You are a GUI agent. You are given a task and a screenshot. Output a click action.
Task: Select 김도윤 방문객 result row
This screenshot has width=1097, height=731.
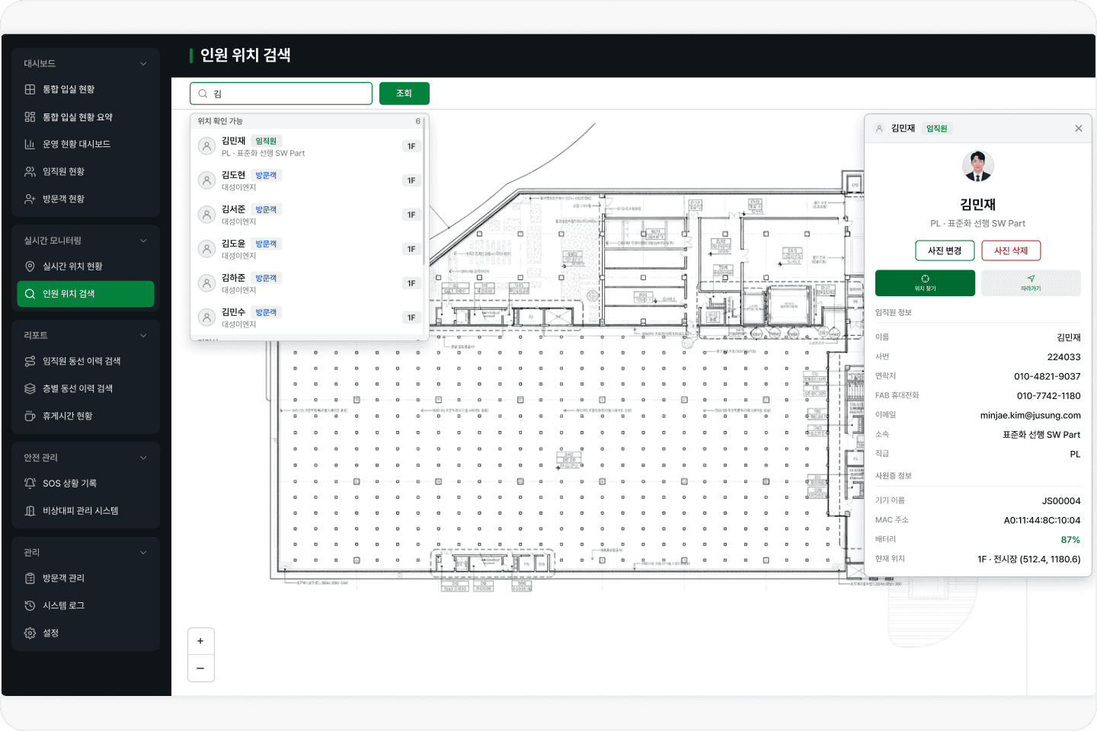click(309, 249)
